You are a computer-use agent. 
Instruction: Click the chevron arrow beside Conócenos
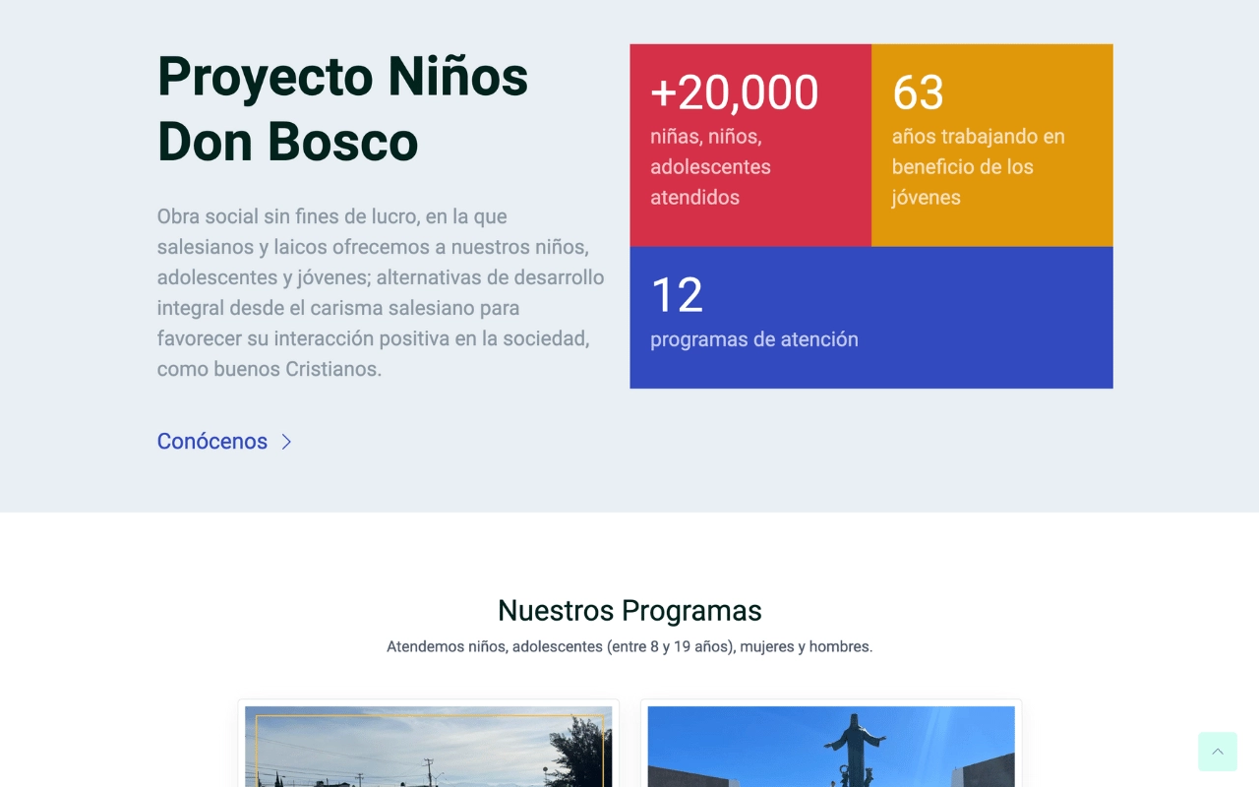point(286,442)
